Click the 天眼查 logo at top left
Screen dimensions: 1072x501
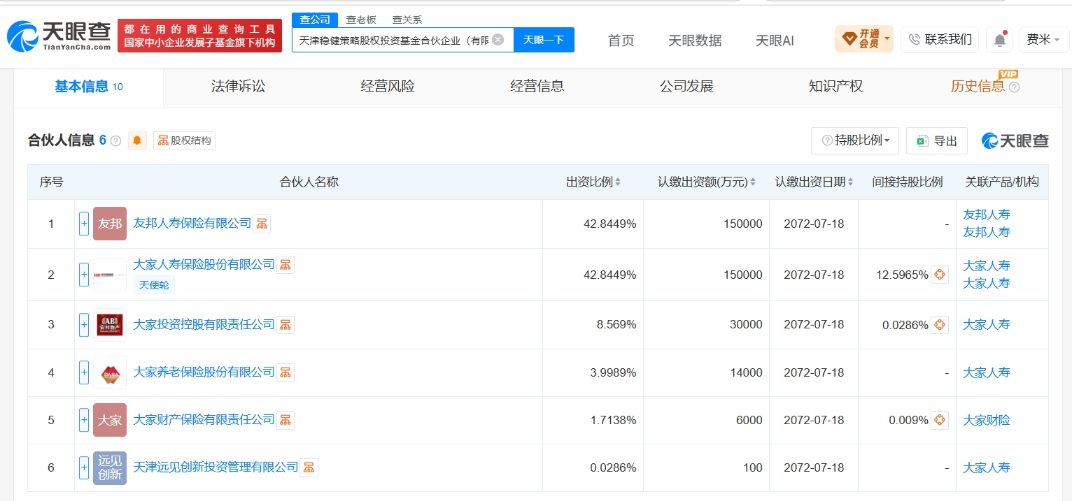click(59, 36)
